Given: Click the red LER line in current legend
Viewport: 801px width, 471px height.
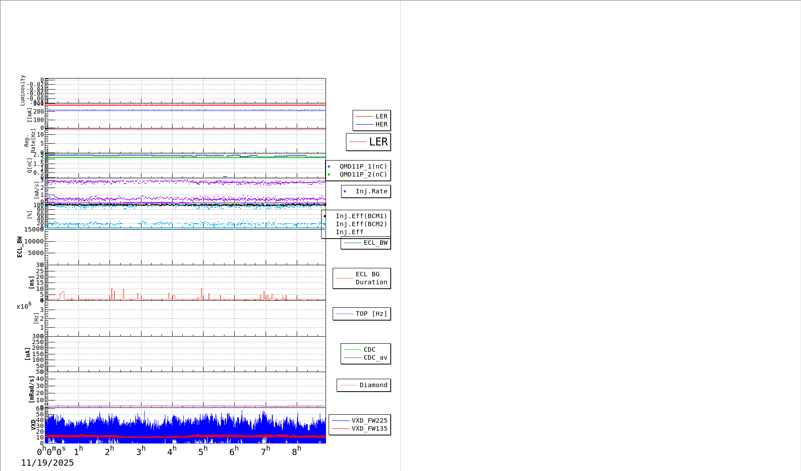Looking at the screenshot, I should [x=364, y=117].
